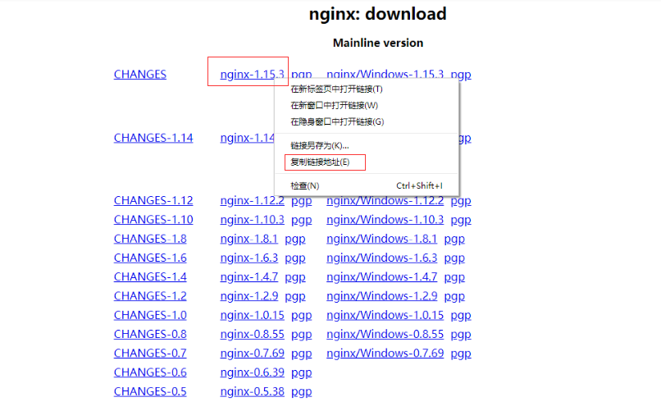The height and width of the screenshot is (411, 661).
Task: Open the CHANGES-1.10 link
Action: (153, 220)
